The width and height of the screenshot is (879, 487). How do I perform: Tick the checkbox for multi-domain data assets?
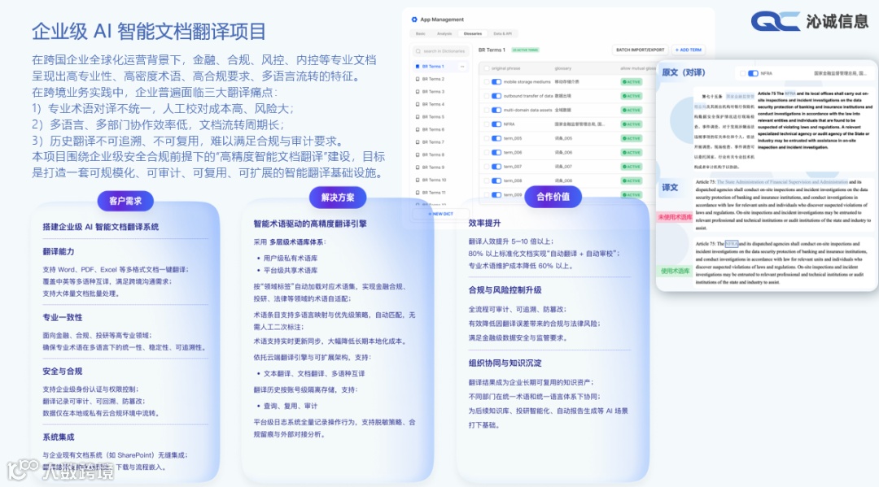486,111
